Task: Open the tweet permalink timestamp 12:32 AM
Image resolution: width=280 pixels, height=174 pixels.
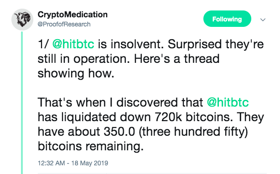Action: pos(51,163)
